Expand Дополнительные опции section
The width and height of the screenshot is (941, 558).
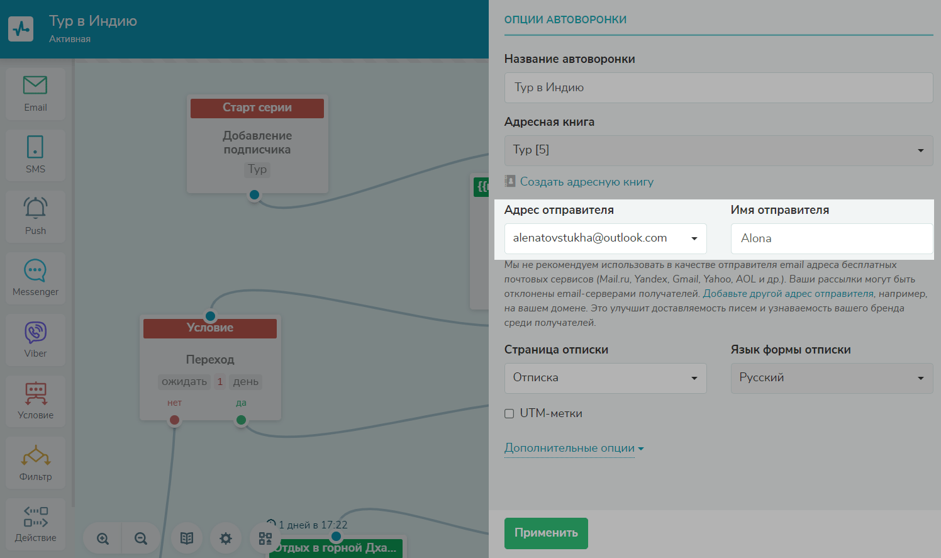(x=574, y=448)
